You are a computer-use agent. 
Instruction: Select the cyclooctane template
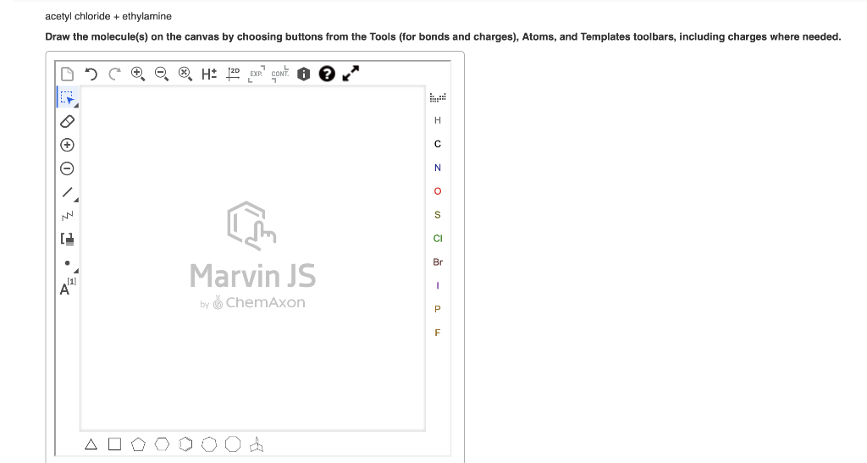coord(233,444)
